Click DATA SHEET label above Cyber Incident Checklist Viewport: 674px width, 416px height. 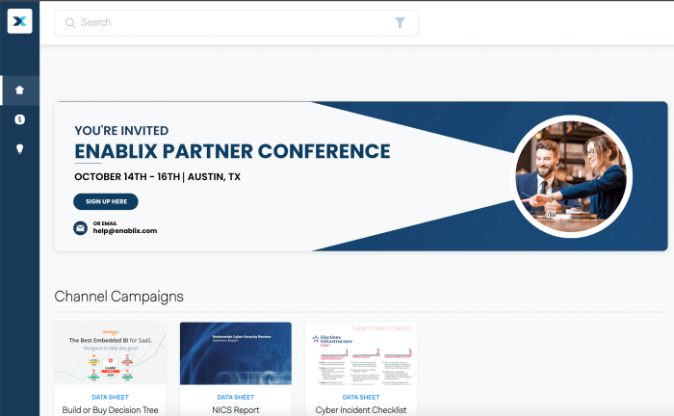tap(361, 397)
